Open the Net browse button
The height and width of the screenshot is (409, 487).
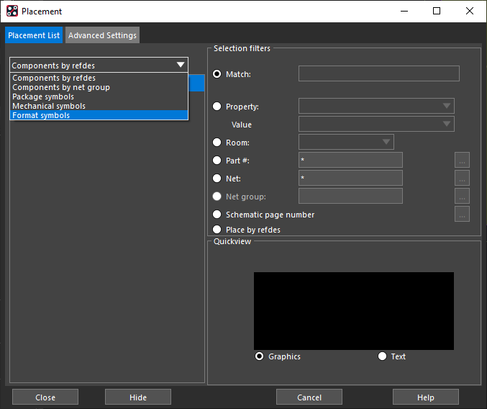[462, 178]
